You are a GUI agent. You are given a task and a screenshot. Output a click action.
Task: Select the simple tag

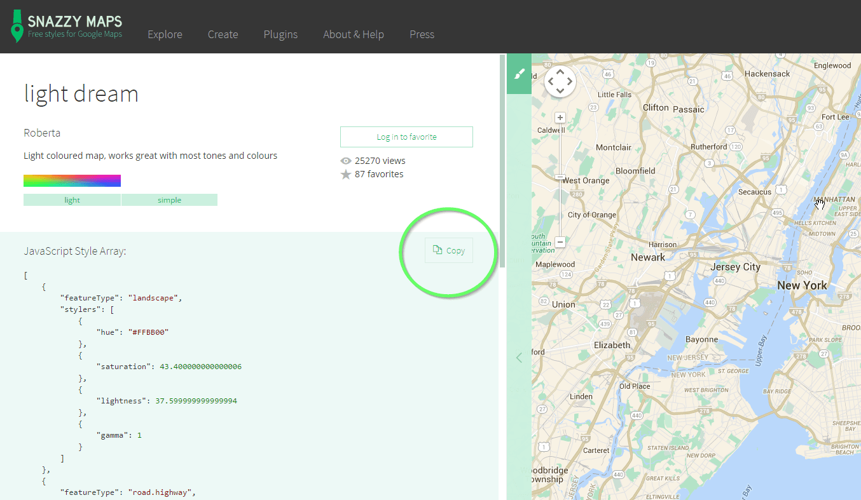coord(169,200)
